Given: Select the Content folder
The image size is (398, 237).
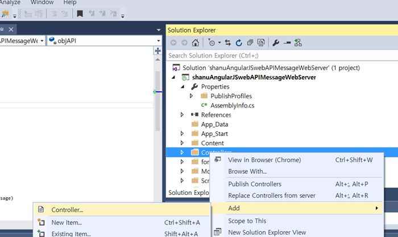Looking at the screenshot, I should pos(213,143).
